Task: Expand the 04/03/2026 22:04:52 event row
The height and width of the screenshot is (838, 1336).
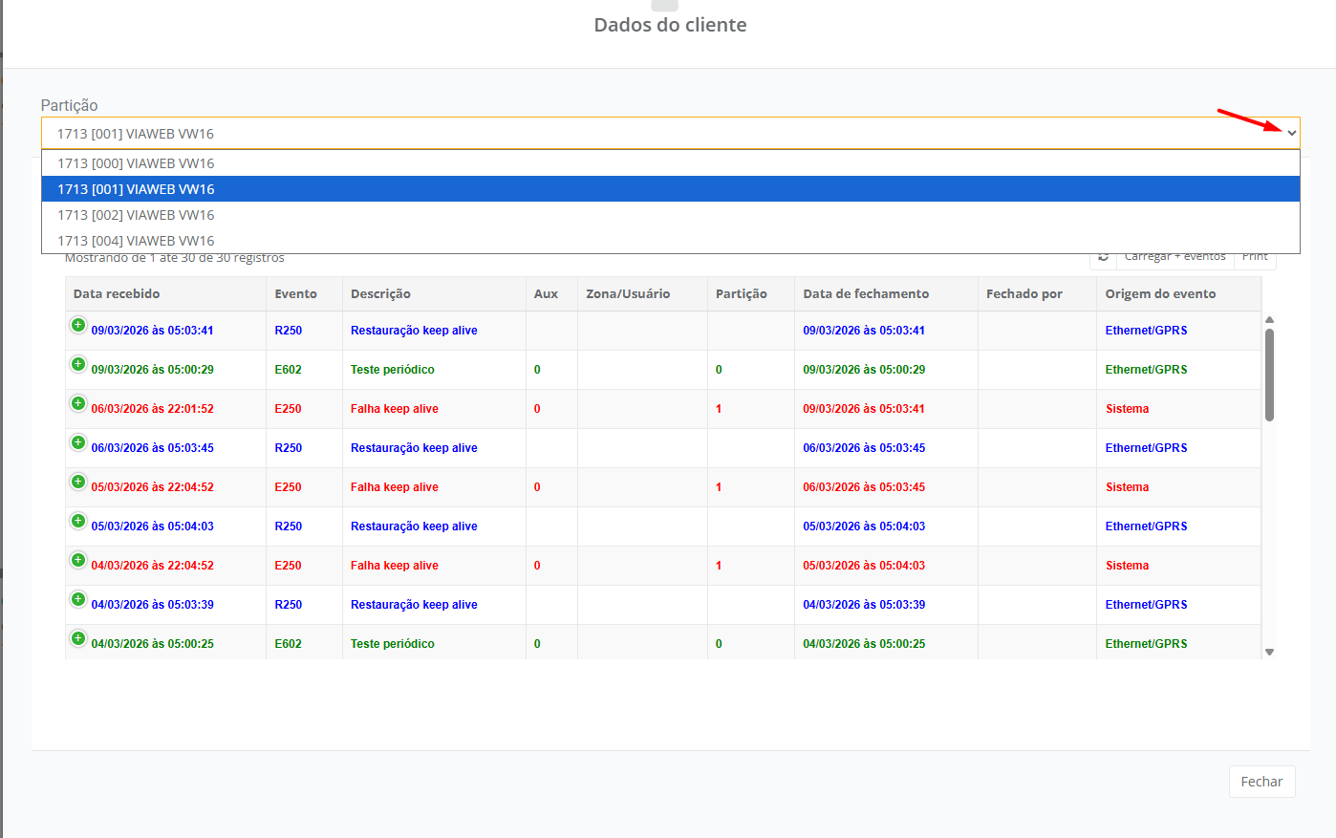Action: pyautogui.click(x=78, y=561)
